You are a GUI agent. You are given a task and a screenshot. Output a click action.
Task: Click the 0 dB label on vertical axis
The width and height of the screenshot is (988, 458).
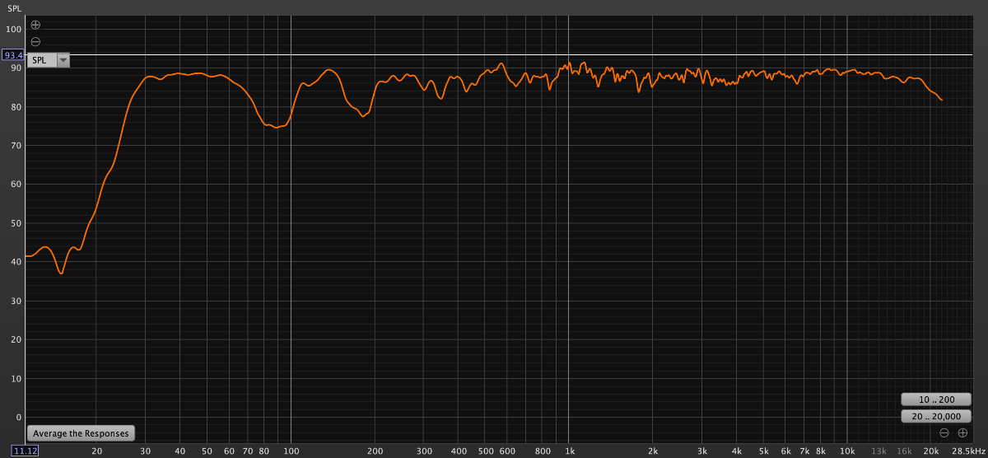point(18,418)
